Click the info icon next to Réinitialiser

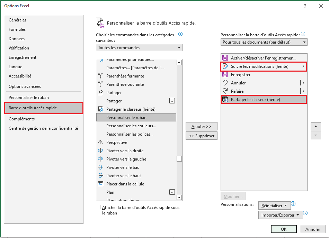(x=293, y=204)
